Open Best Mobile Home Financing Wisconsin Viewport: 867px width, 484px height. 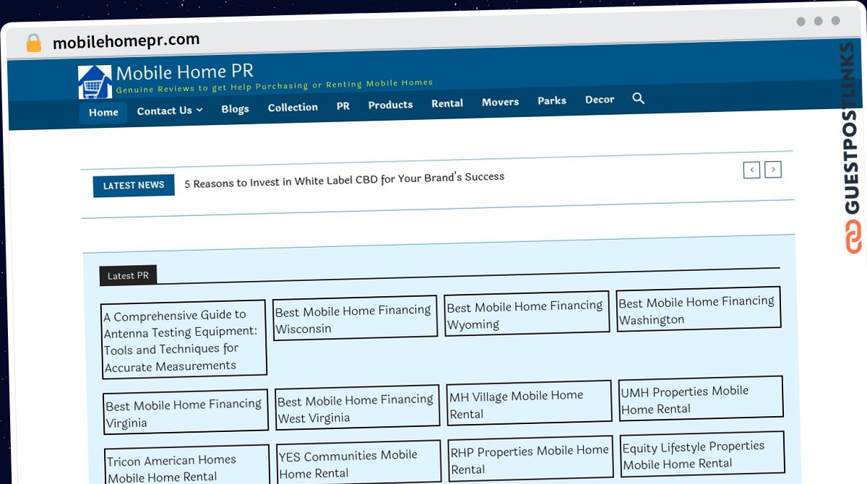[354, 319]
